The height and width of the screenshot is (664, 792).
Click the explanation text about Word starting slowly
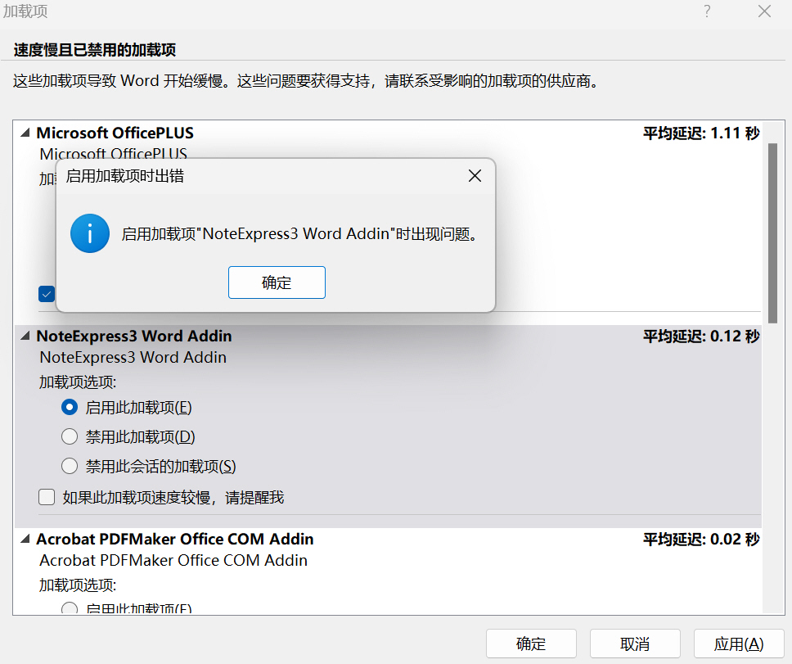pyautogui.click(x=306, y=81)
